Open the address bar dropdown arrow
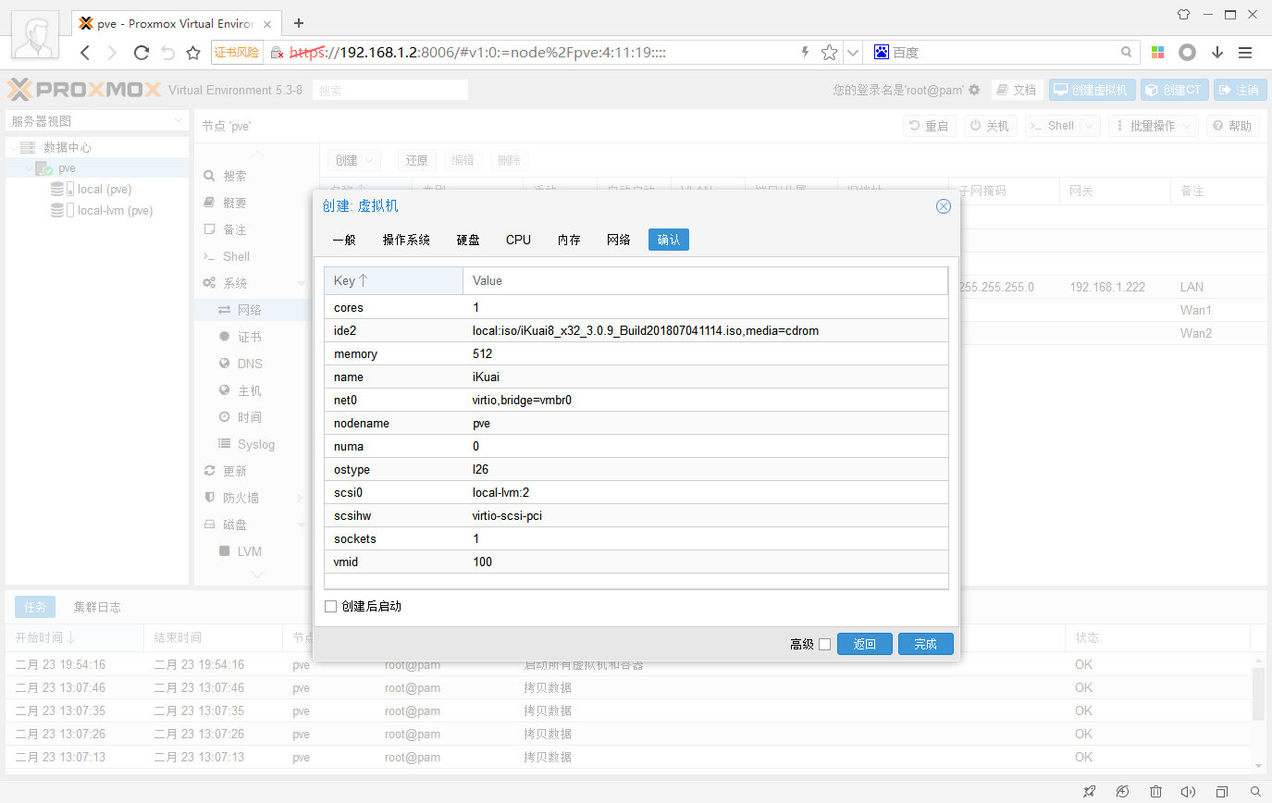 [853, 53]
